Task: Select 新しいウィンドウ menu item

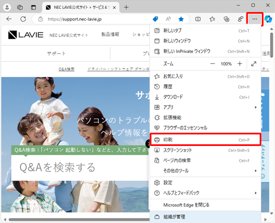Action: pos(205,41)
